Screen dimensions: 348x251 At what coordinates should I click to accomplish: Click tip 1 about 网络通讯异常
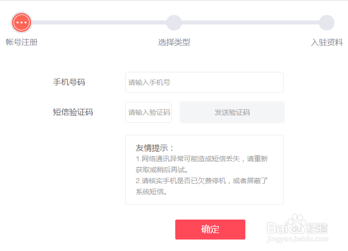tap(202, 164)
